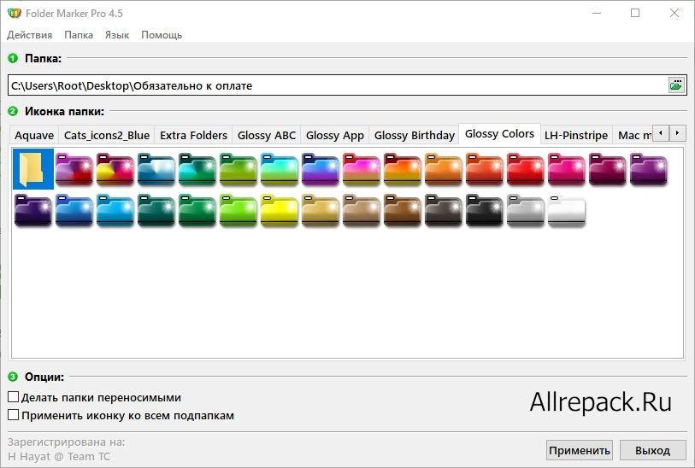Select the glossy white folder icon

point(567,210)
